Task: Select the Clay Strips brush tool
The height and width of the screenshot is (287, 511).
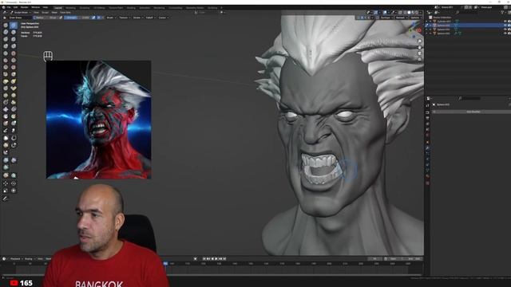Action: click(14, 32)
